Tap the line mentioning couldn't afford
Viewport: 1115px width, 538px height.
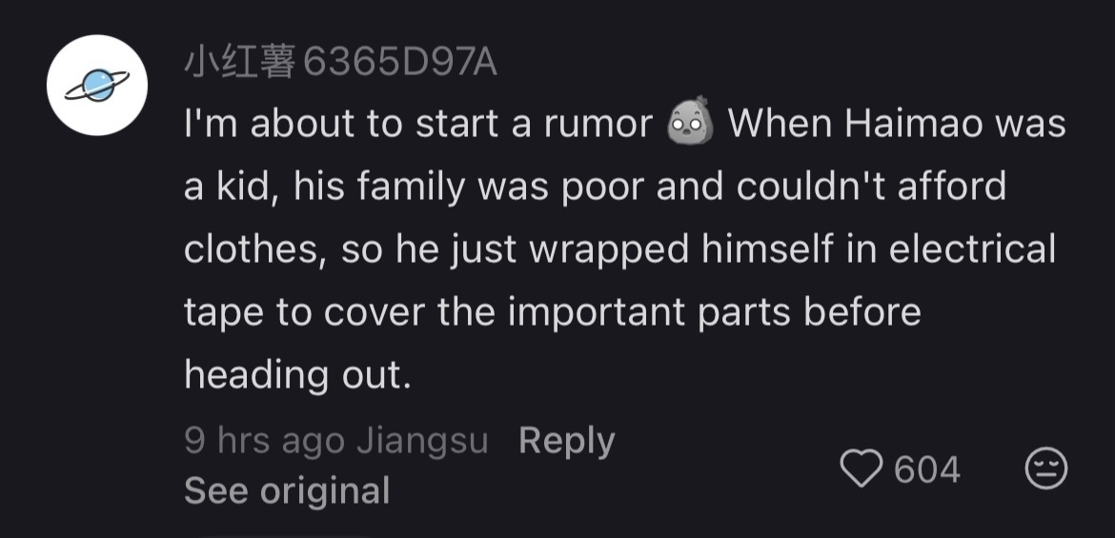coord(596,187)
